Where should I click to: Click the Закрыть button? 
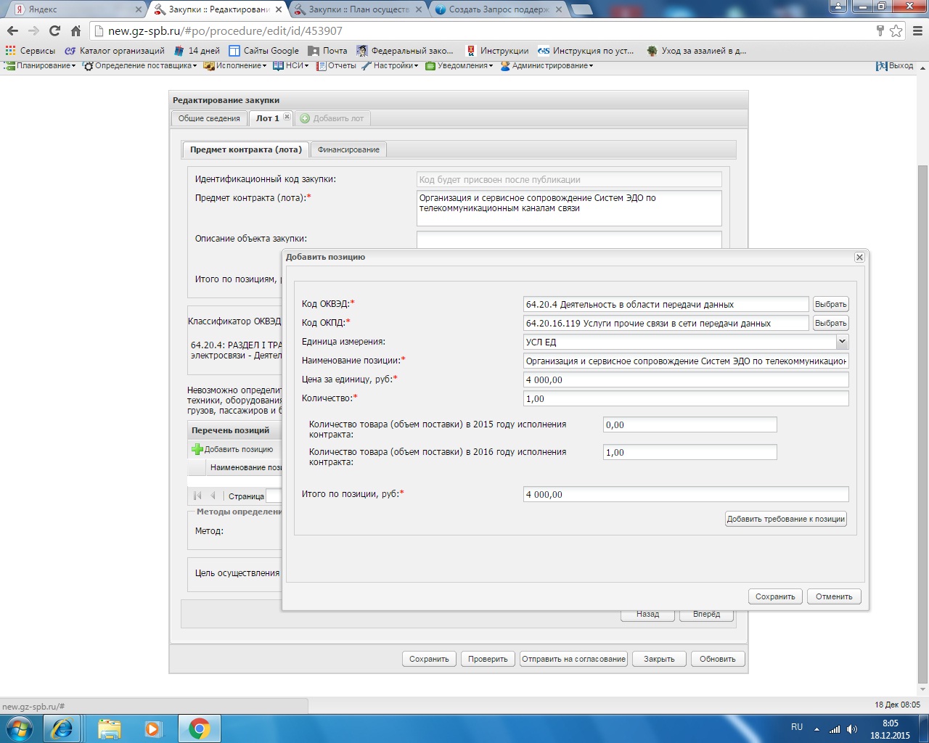coord(659,659)
